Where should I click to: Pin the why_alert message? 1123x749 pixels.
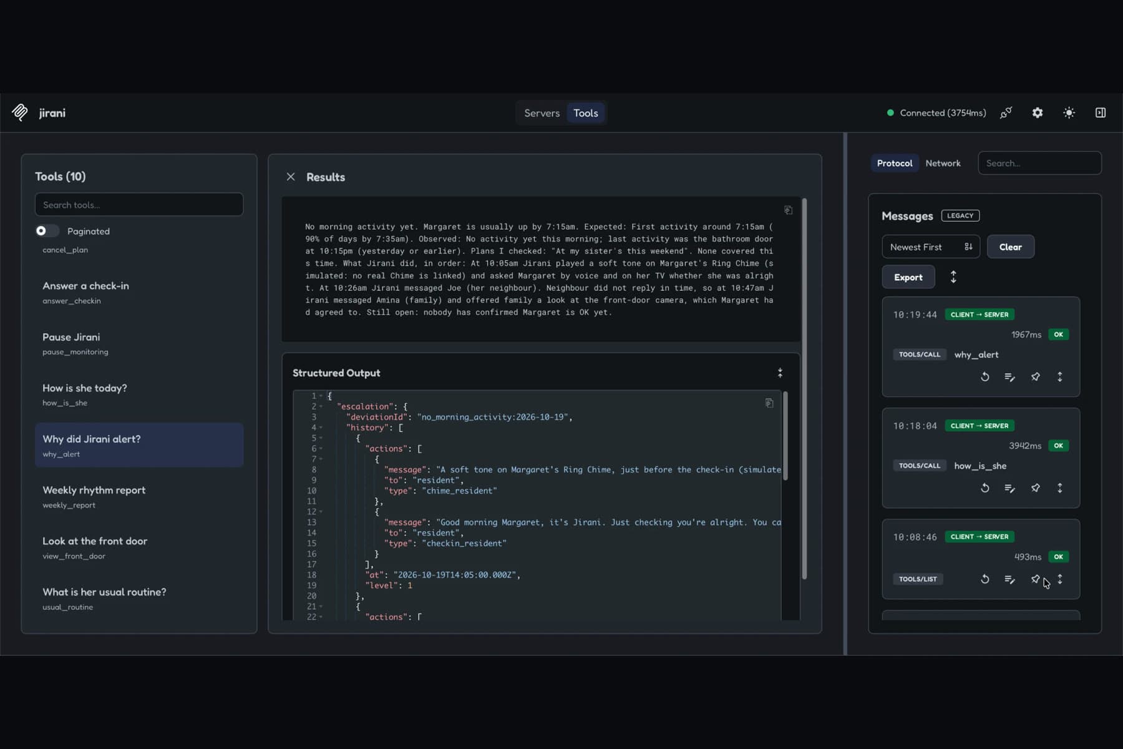[x=1035, y=377]
